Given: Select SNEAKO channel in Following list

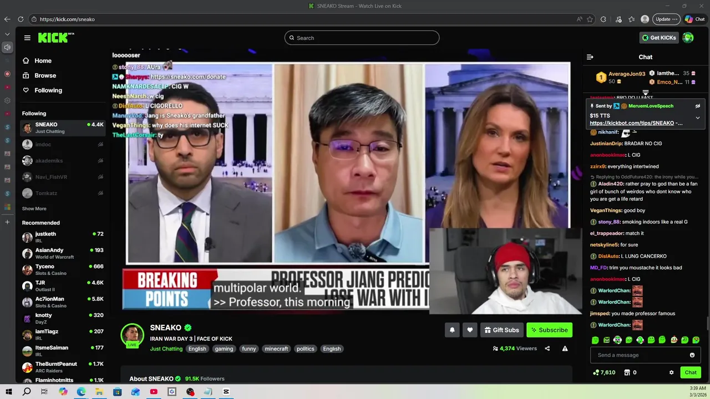Looking at the screenshot, I should (x=63, y=127).
